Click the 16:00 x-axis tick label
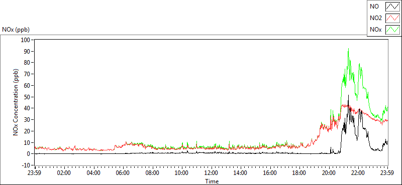Viewport: 402px width, 185px height. pos(270,172)
